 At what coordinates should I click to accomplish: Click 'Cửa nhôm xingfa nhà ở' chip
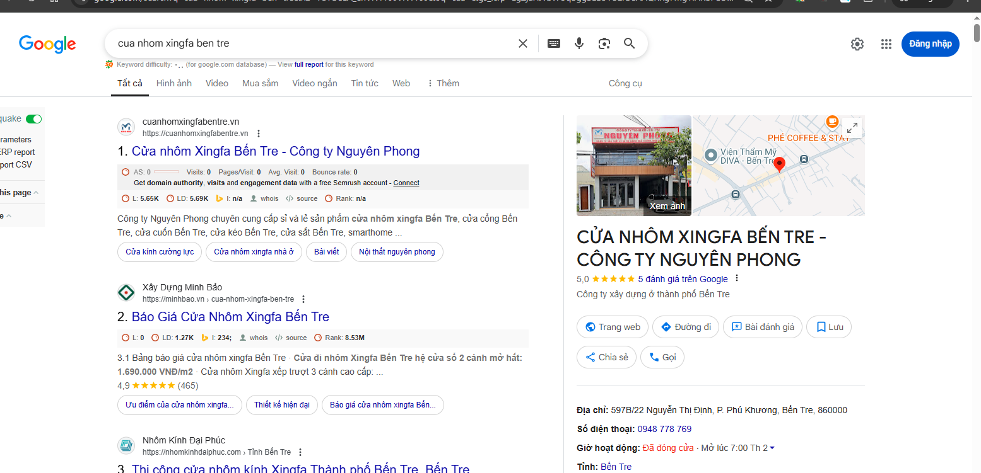pyautogui.click(x=254, y=252)
